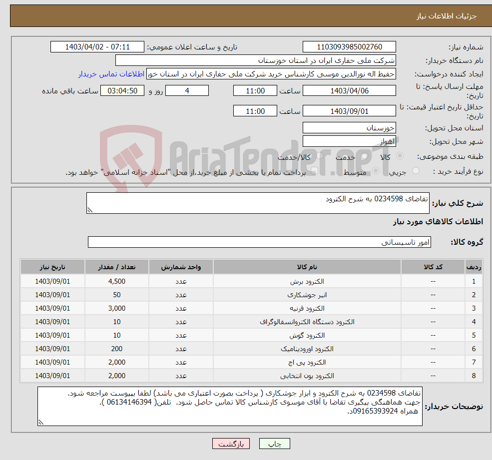Click the page title جزئیات اطلاعات نیاز
The height and width of the screenshot is (460, 492).
(446, 16)
